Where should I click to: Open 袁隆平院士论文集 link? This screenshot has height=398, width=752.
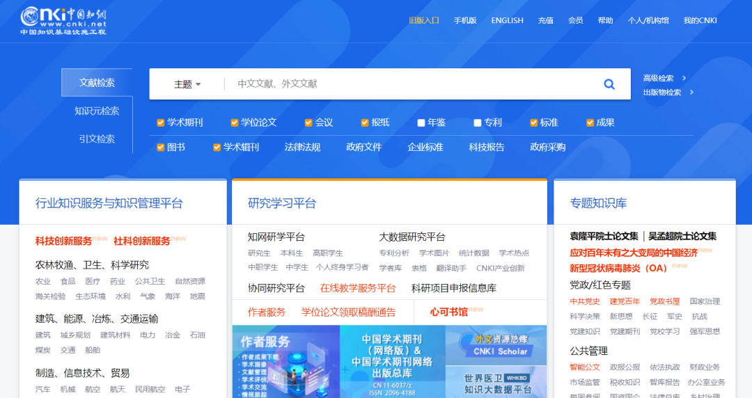[604, 237]
